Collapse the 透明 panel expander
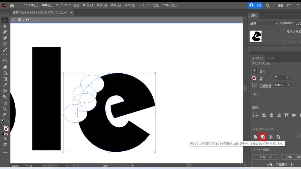The height and width of the screenshot is (169, 301). (249, 16)
